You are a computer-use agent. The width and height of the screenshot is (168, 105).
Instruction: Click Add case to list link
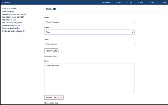8,11
